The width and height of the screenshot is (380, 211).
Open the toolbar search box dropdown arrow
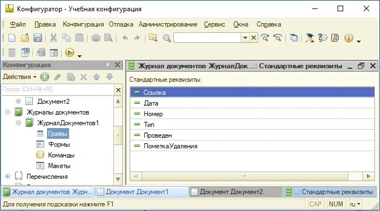tap(245, 38)
